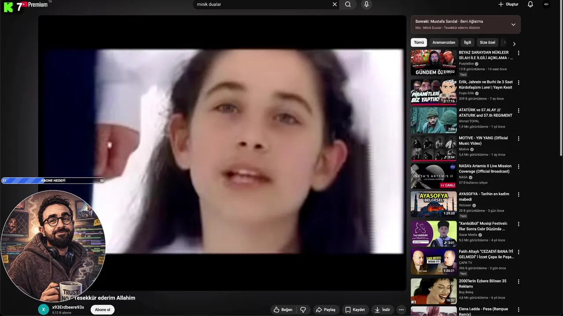Open the Holosen channel link
563x316 pixels.
[x=465, y=205]
